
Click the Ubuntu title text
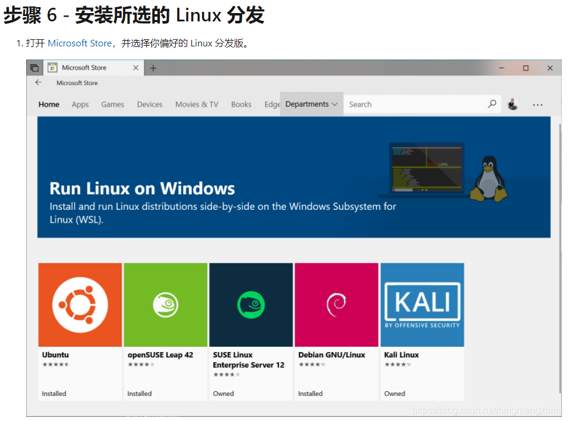pos(55,355)
